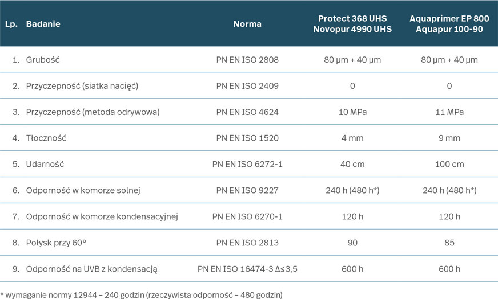This screenshot has width=498, height=299.
Task: Select the Grubość row label
Action: [43, 60]
